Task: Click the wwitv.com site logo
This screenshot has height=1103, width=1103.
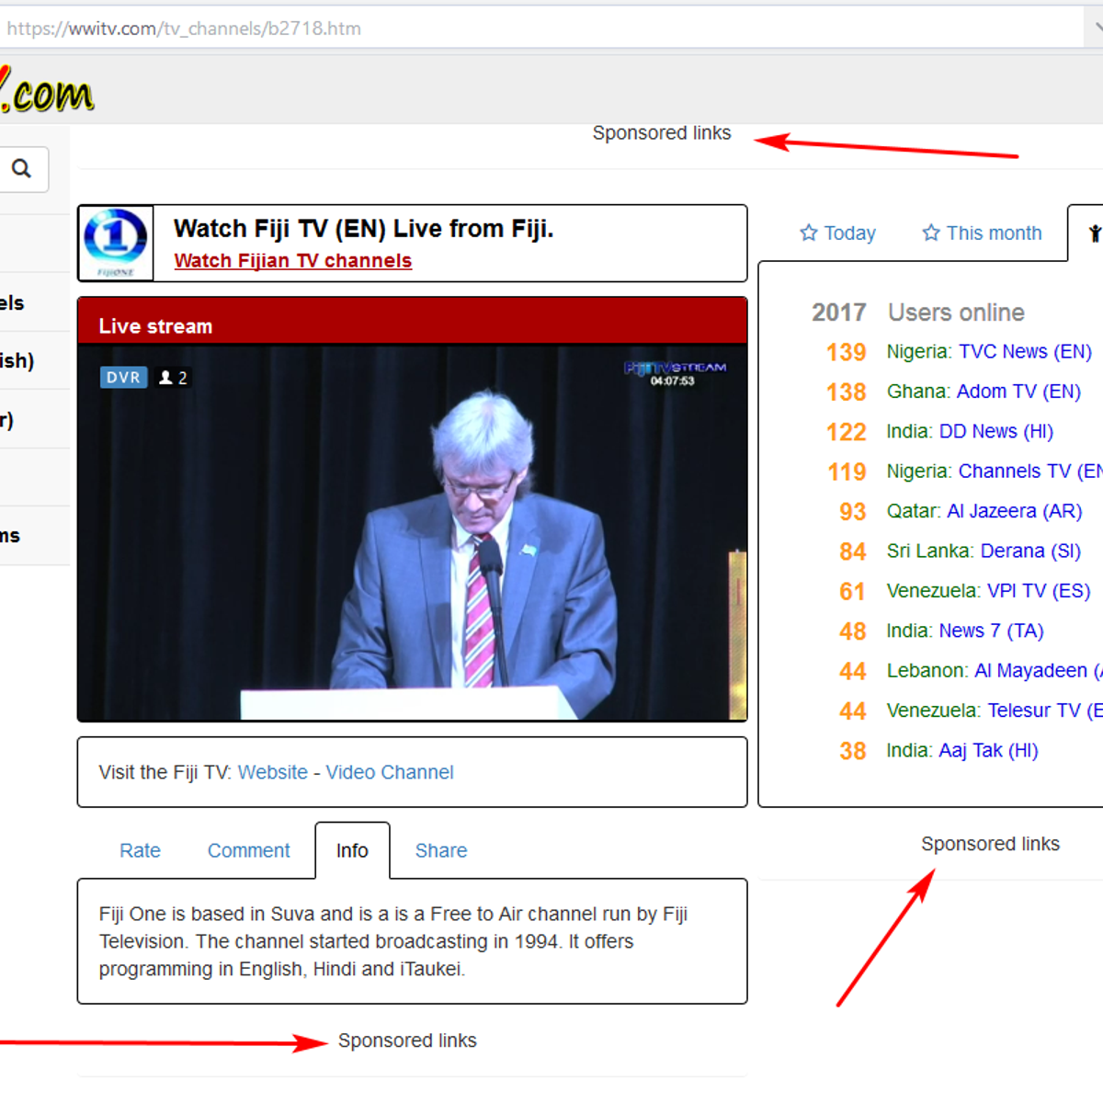Action: click(48, 89)
